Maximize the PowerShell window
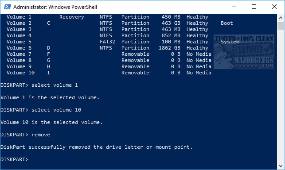The height and width of the screenshot is (170, 285). [x=254, y=7]
